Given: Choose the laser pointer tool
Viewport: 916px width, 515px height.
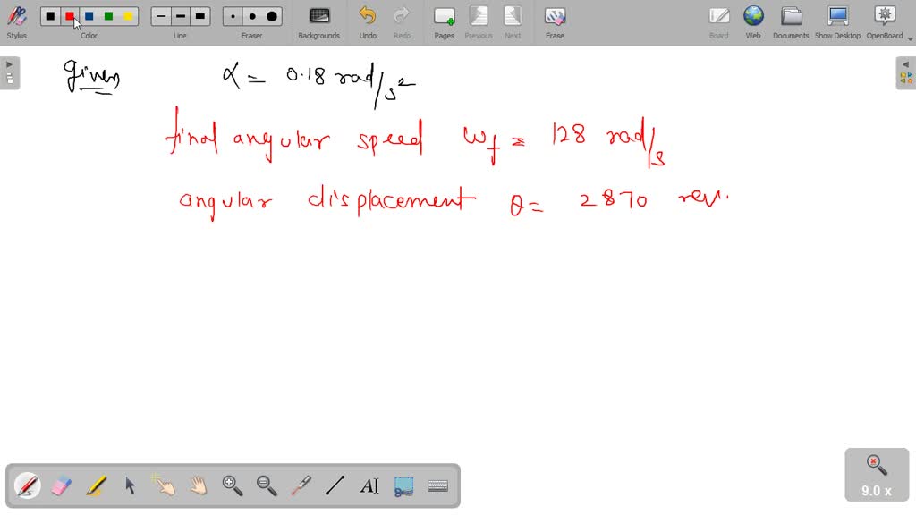Looking at the screenshot, I should [x=301, y=485].
